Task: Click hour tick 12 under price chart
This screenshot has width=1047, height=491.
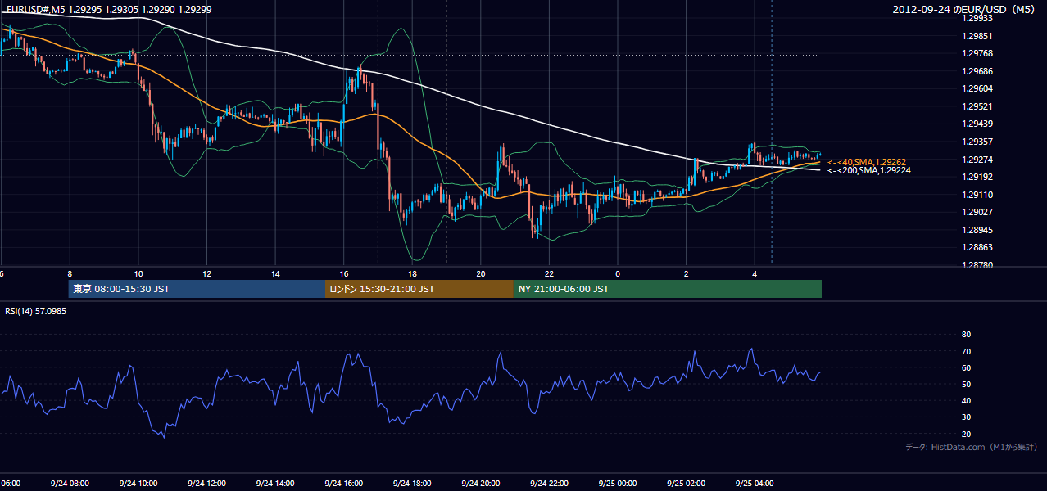Action: coord(206,273)
